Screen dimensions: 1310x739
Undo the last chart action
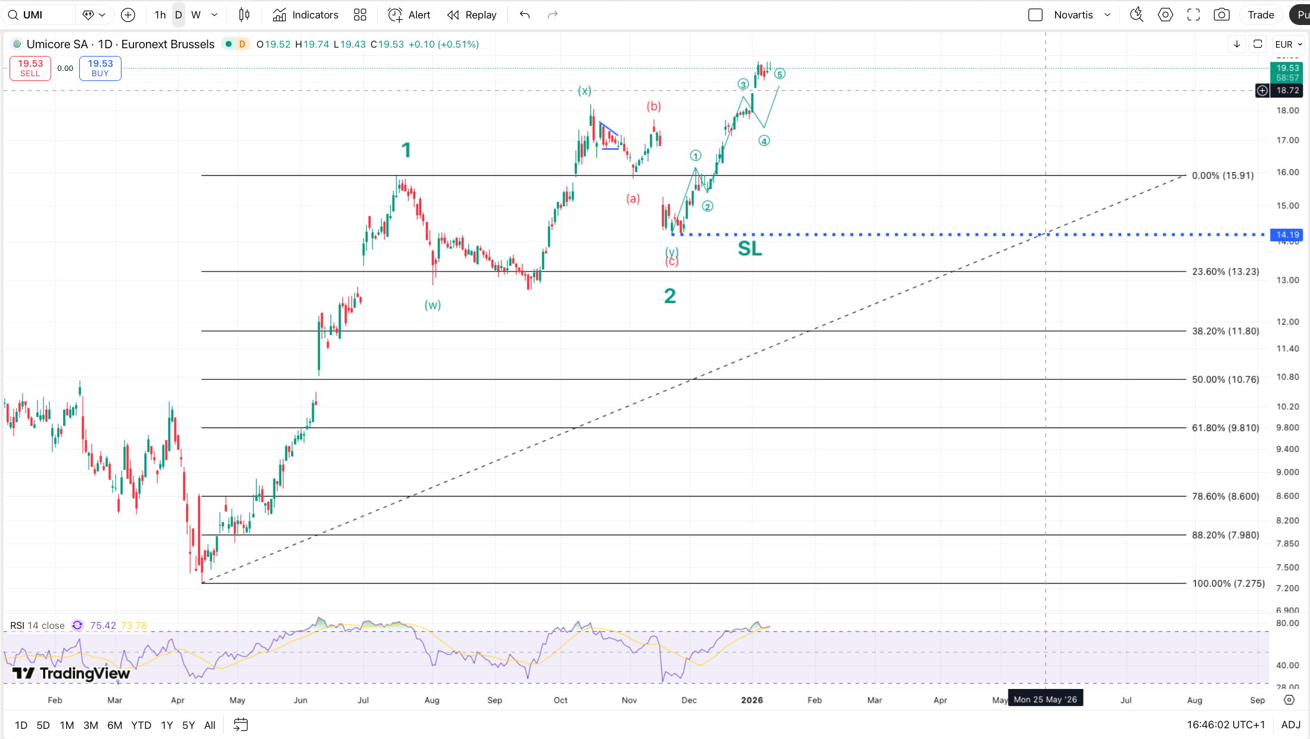[x=524, y=15]
